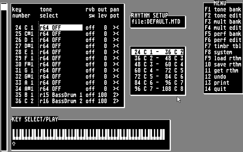Choose 12 undo from the menu
The width and height of the screenshot is (243, 152).
point(215,77)
